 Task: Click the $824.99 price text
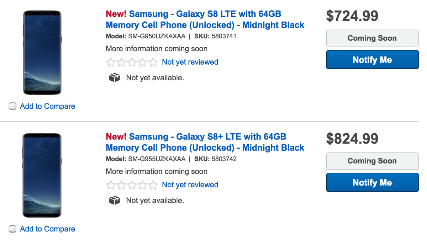352,139
